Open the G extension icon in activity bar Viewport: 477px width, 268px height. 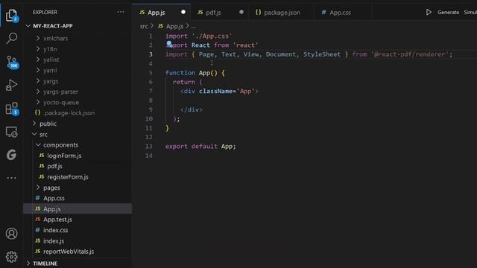pyautogui.click(x=12, y=155)
